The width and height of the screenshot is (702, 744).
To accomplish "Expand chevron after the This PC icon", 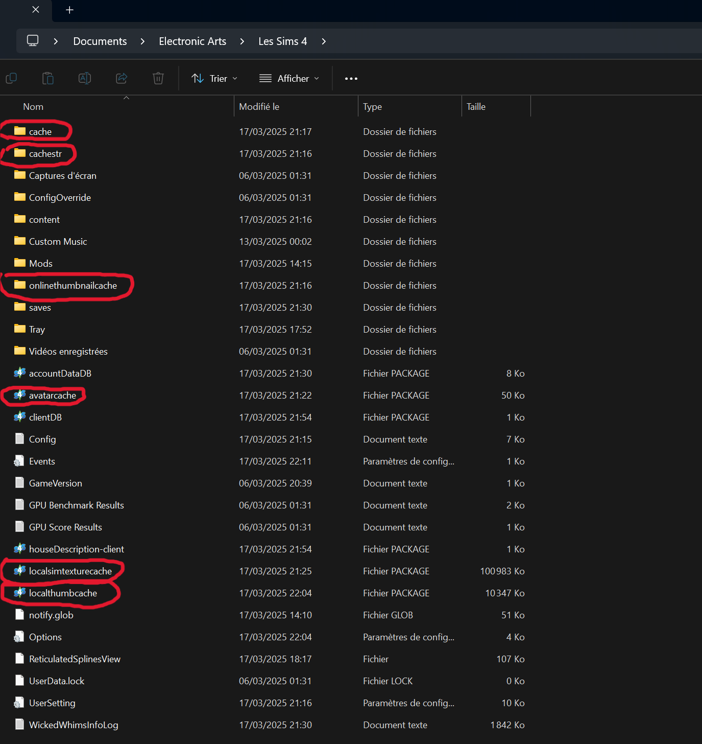I will tap(56, 41).
